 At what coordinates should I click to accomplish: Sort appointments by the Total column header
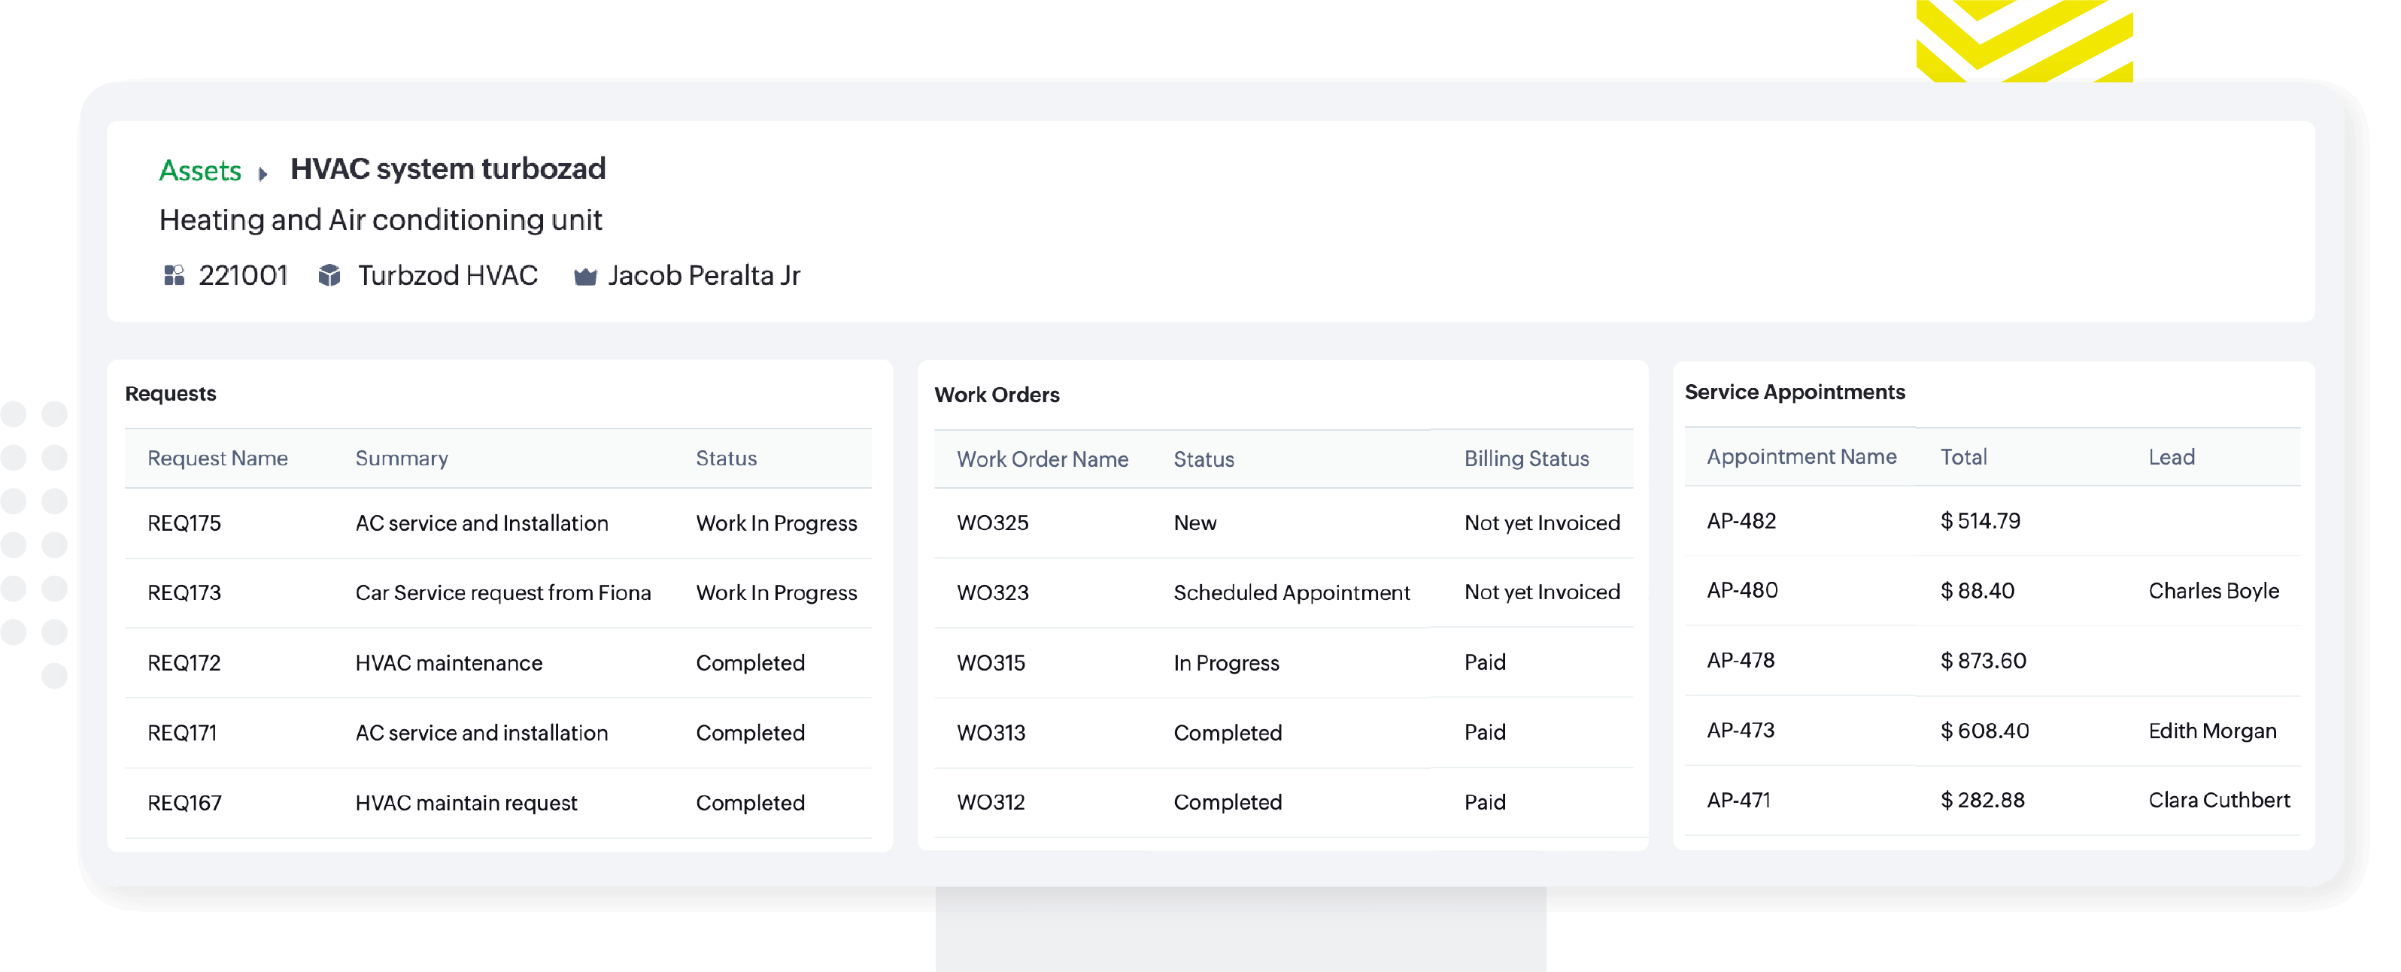(x=1963, y=456)
